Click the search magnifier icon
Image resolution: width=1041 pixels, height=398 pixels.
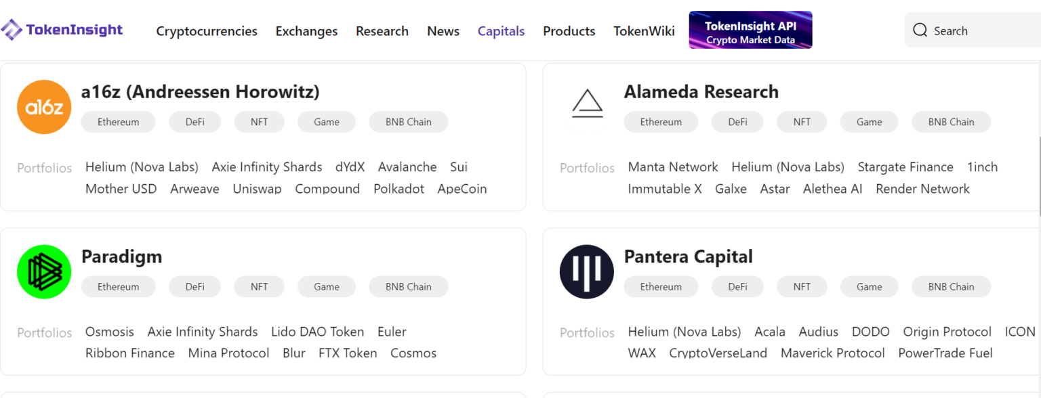pyautogui.click(x=920, y=30)
